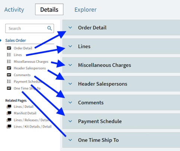Click the form icon beside One Time Ship To

tap(9, 88)
